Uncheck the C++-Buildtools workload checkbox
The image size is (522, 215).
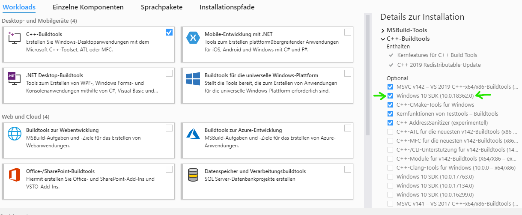(169, 32)
